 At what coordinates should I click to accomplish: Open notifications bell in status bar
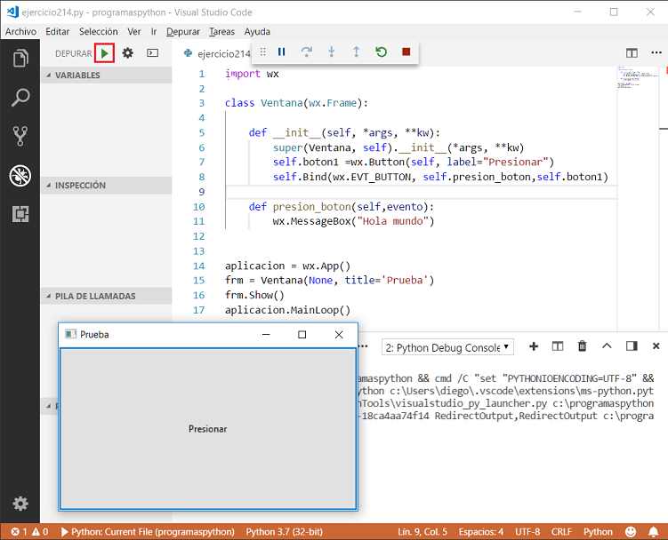(x=653, y=531)
